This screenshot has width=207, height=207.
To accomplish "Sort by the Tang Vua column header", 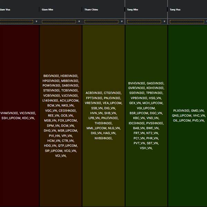I will click(175, 10).
